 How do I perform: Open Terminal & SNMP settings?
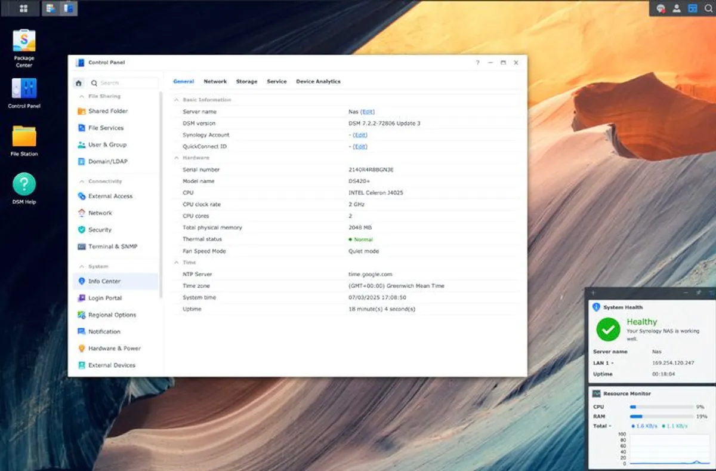click(115, 246)
